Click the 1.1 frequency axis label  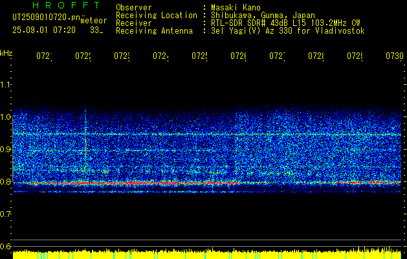coord(5,84)
